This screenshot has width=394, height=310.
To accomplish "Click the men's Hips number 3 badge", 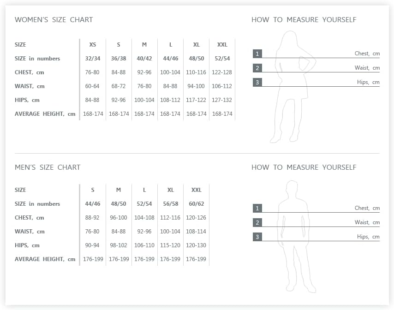I will 257,237.
